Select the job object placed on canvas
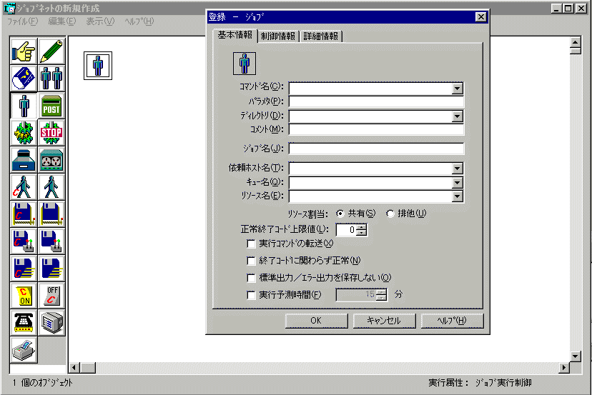This screenshot has height=395, width=592. pyautogui.click(x=98, y=66)
